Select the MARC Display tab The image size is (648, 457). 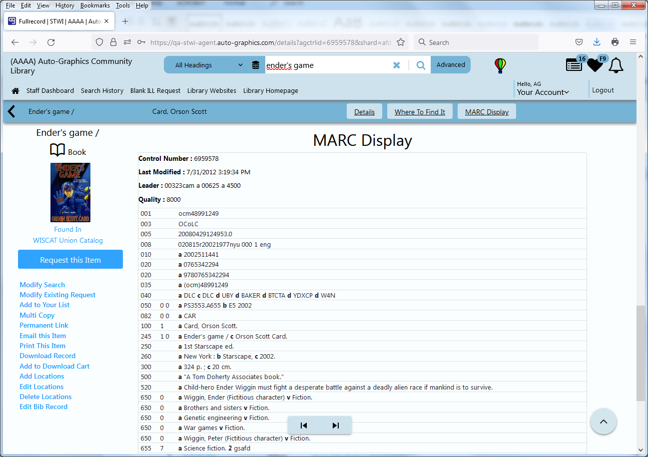(x=487, y=112)
